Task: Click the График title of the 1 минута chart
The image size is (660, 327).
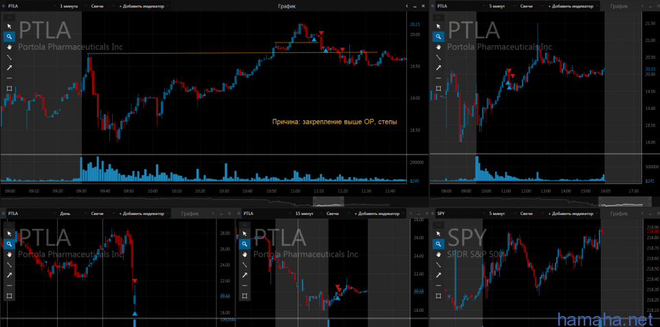Action: click(287, 6)
